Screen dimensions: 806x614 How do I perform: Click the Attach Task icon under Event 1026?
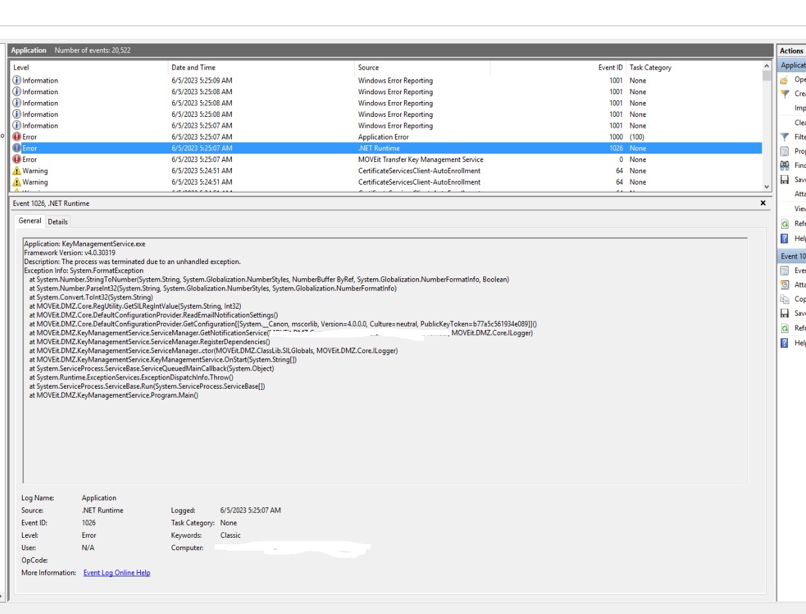click(x=784, y=285)
